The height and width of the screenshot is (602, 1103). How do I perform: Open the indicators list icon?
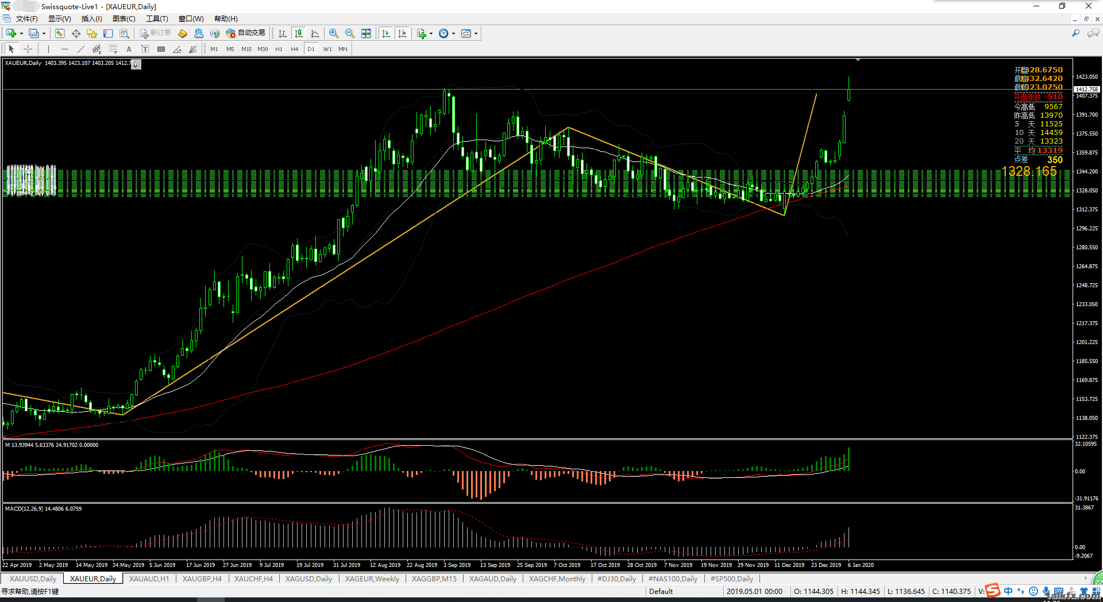422,33
